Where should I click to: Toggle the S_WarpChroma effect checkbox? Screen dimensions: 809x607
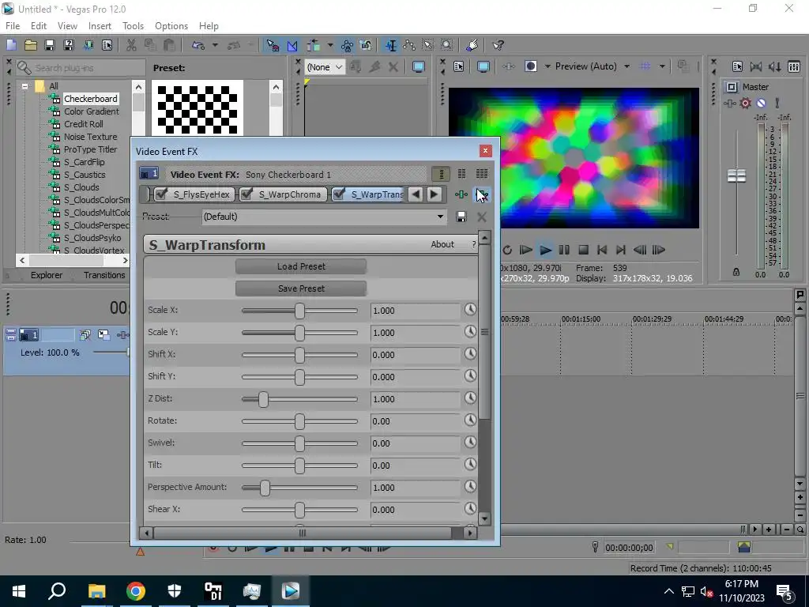(246, 194)
